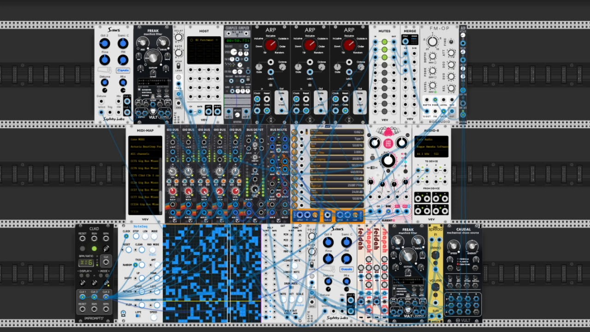The width and height of the screenshot is (590, 332).
Task: Click the V/Oct jack on the top-row Saws module
Action: [x=101, y=112]
